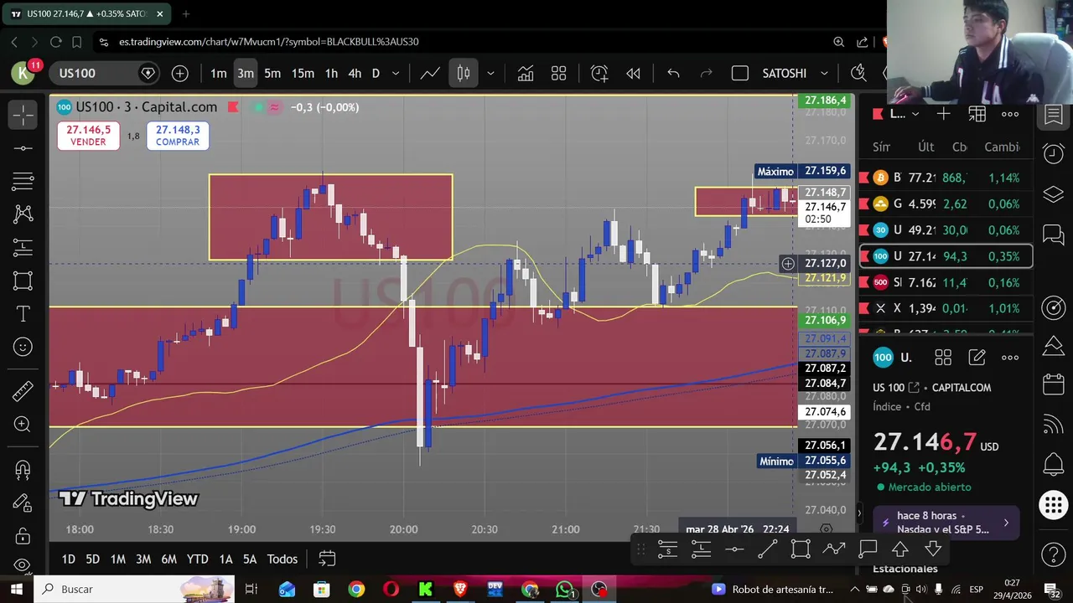Viewport: 1073px width, 603px height.
Task: Click the compare or add symbol plus button
Action: pos(179,74)
